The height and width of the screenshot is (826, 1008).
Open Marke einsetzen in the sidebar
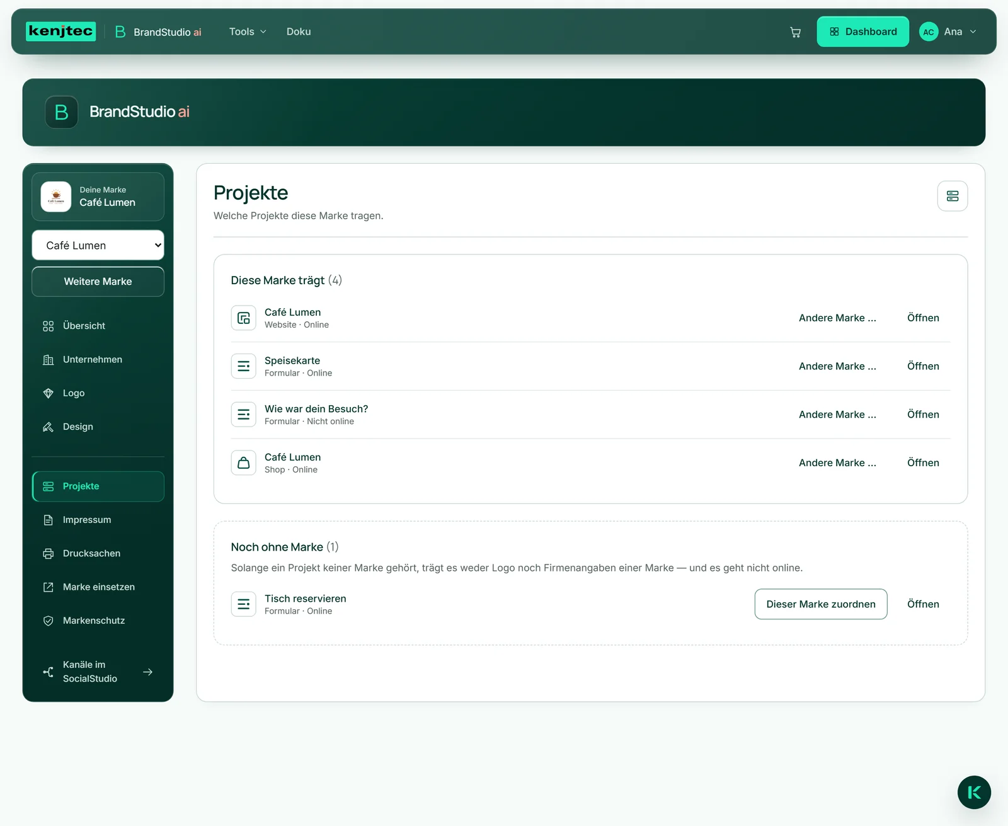(x=98, y=587)
